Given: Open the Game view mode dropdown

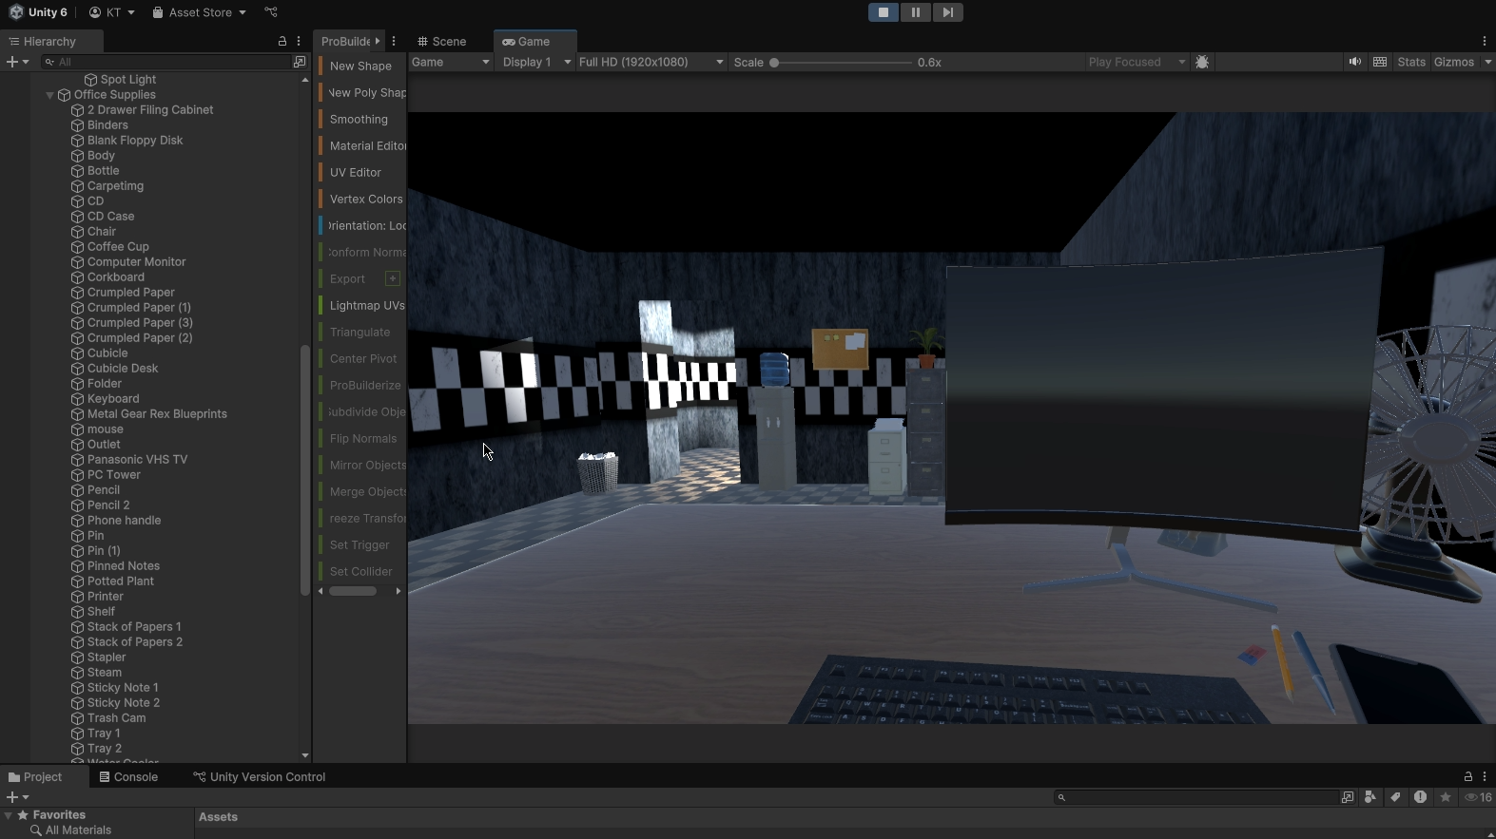Looking at the screenshot, I should (451, 62).
